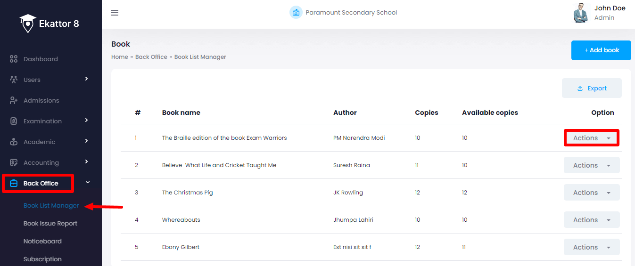This screenshot has height=266, width=635.
Task: Expand the Examination submenu arrow
Action: coord(86,121)
